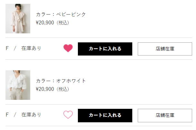Check 店舗在庫 for the baby pink item
The width and height of the screenshot is (196, 130).
pyautogui.click(x=165, y=49)
